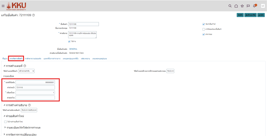Viewport: 267px width, 136px height.
Task: Go to the Home icon
Action: tap(236, 6)
